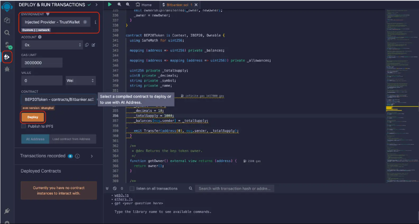Image resolution: width=419 pixels, height=224 pixels.
Task: Expand the Transactions recorded section
Action: (x=91, y=156)
